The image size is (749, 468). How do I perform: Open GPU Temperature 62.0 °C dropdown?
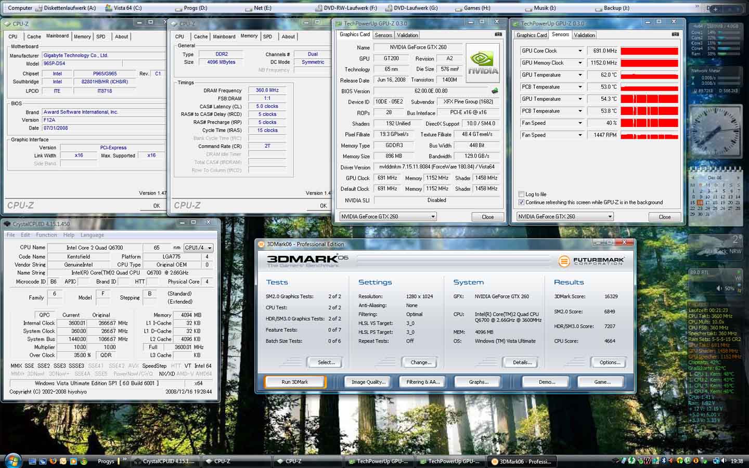[580, 75]
